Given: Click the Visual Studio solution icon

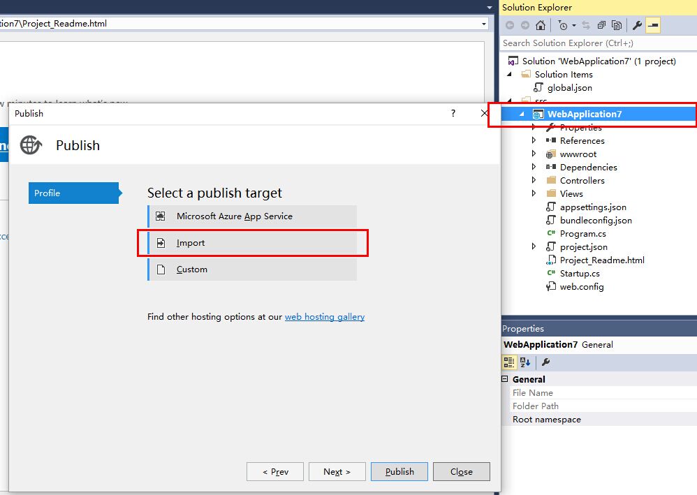Looking at the screenshot, I should tap(513, 61).
